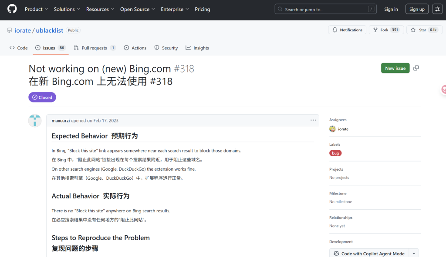The image size is (446, 257).
Task: Switch to the Actions tab
Action: (135, 48)
